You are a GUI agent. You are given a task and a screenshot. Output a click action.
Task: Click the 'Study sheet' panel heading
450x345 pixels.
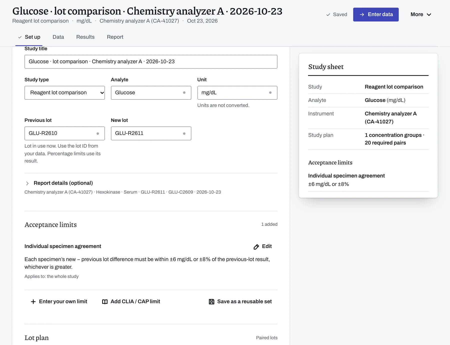pos(326,67)
